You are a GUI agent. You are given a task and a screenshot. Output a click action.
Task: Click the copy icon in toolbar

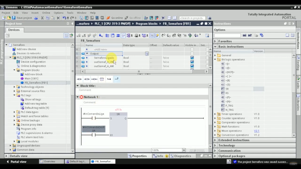(x=48, y=18)
